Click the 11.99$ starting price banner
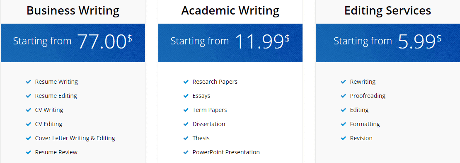This screenshot has width=460, height=163. coord(230,43)
